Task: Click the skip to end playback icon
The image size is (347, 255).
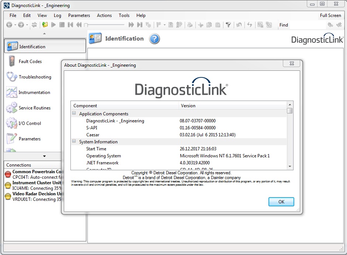Action: pos(140,25)
